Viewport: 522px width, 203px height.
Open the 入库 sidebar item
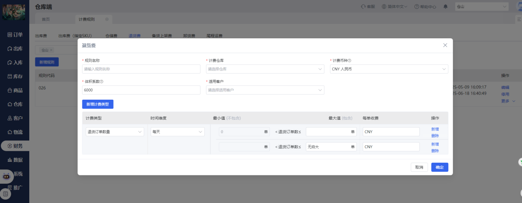(x=15, y=63)
